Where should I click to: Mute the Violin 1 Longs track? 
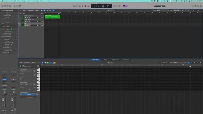[25, 17]
